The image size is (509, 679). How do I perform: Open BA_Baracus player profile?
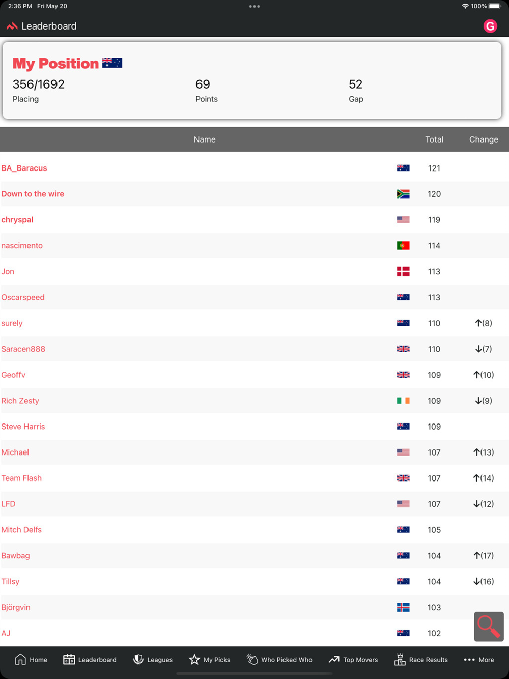[24, 168]
